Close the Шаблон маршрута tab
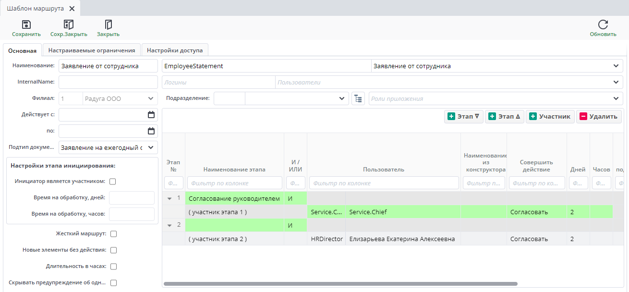629x292 pixels. click(x=72, y=9)
